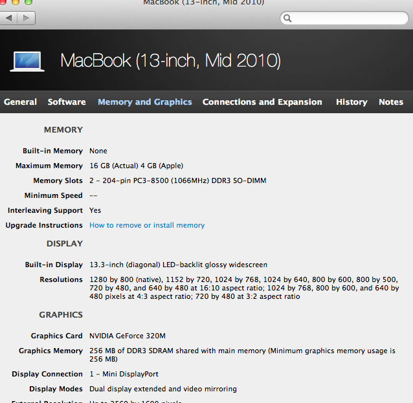The width and height of the screenshot is (413, 403).
Task: Click the DISPLAY section heading
Action: pos(65,243)
